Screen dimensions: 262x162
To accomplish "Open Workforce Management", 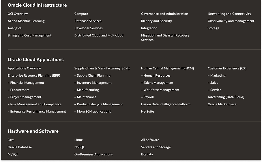I will [160, 90].
